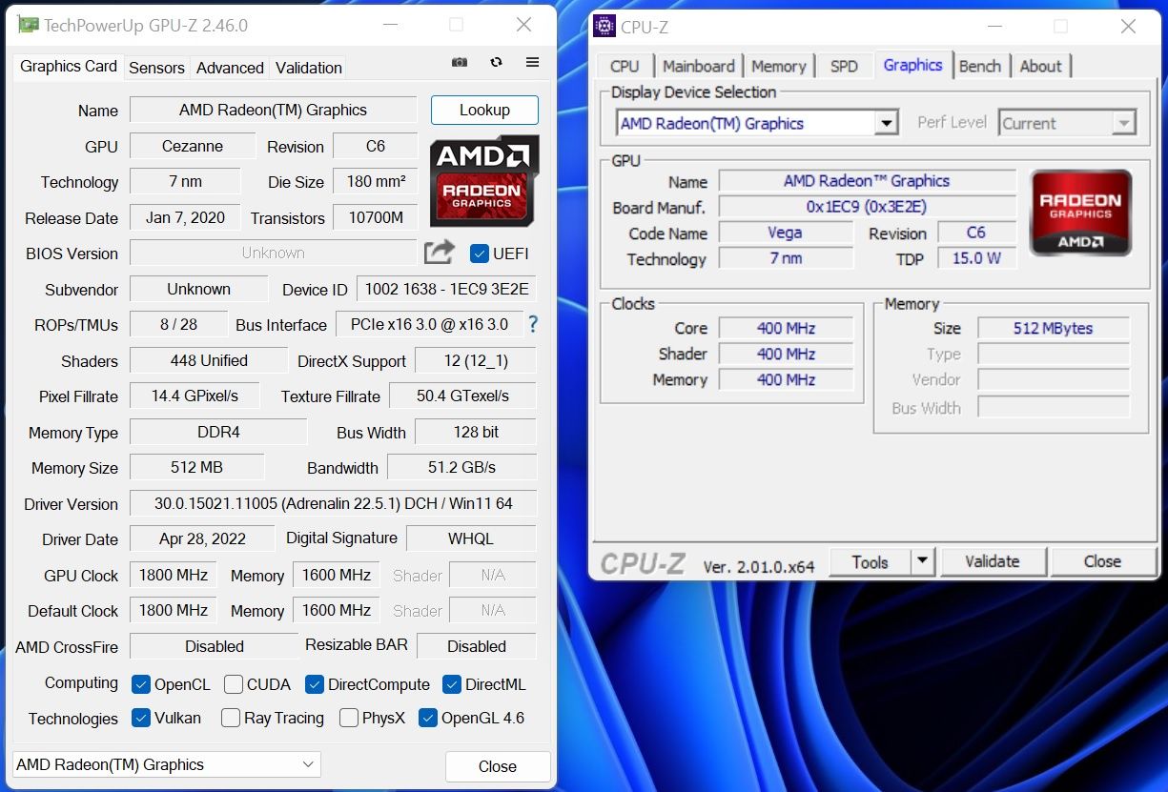The width and height of the screenshot is (1168, 792).
Task: Click the Release Date Jan 7, 2020 value
Action: click(x=185, y=217)
